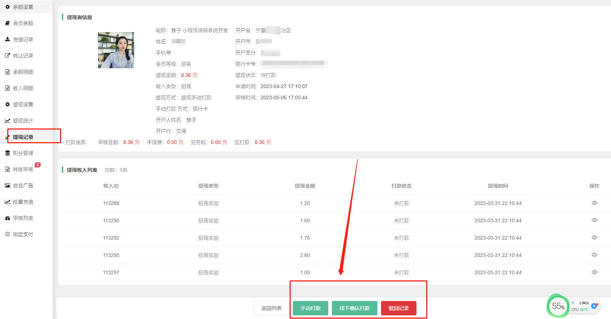Return via 返回列表 button

click(271, 308)
